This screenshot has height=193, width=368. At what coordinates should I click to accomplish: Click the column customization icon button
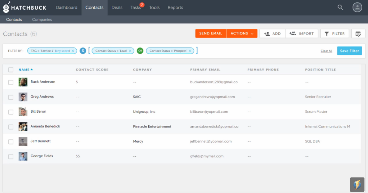pyautogui.click(x=358, y=34)
